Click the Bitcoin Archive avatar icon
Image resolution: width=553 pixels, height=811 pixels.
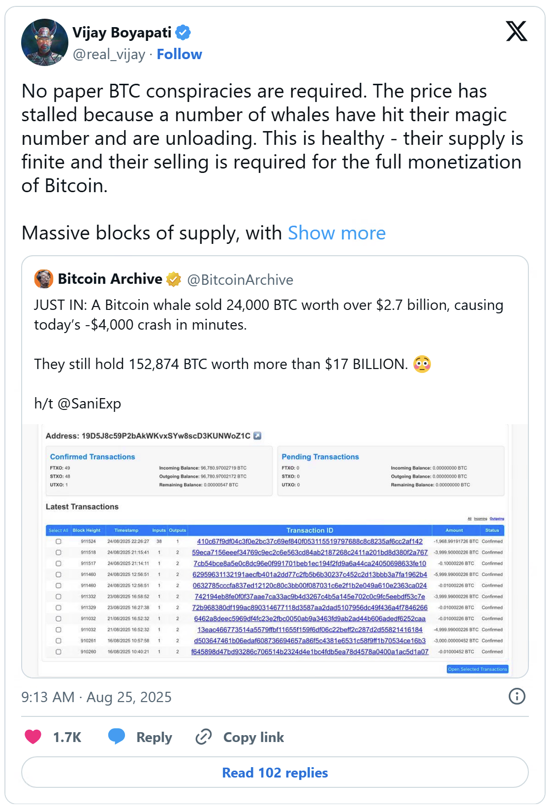tap(44, 279)
